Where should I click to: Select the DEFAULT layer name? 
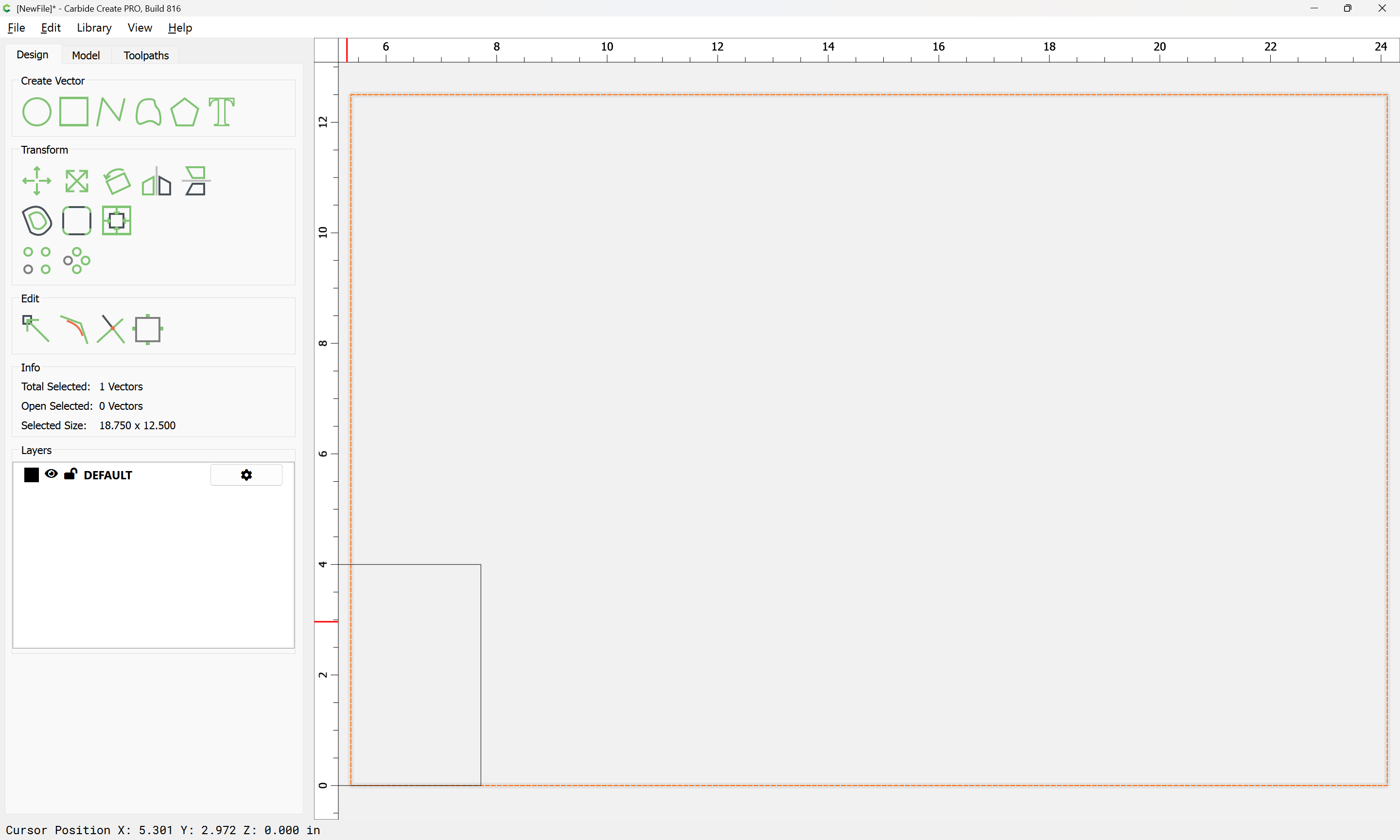[x=107, y=475]
